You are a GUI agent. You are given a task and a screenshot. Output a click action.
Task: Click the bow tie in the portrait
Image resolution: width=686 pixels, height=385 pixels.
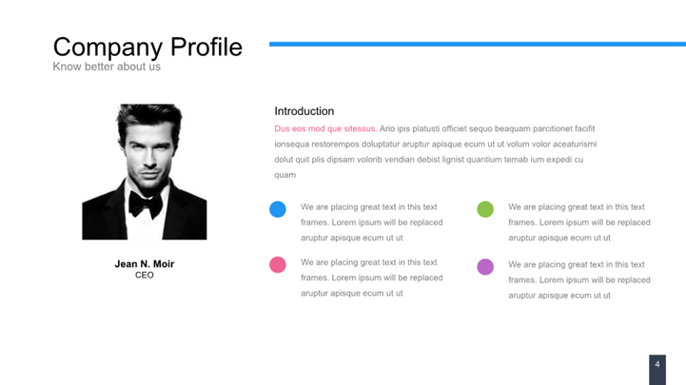146,202
